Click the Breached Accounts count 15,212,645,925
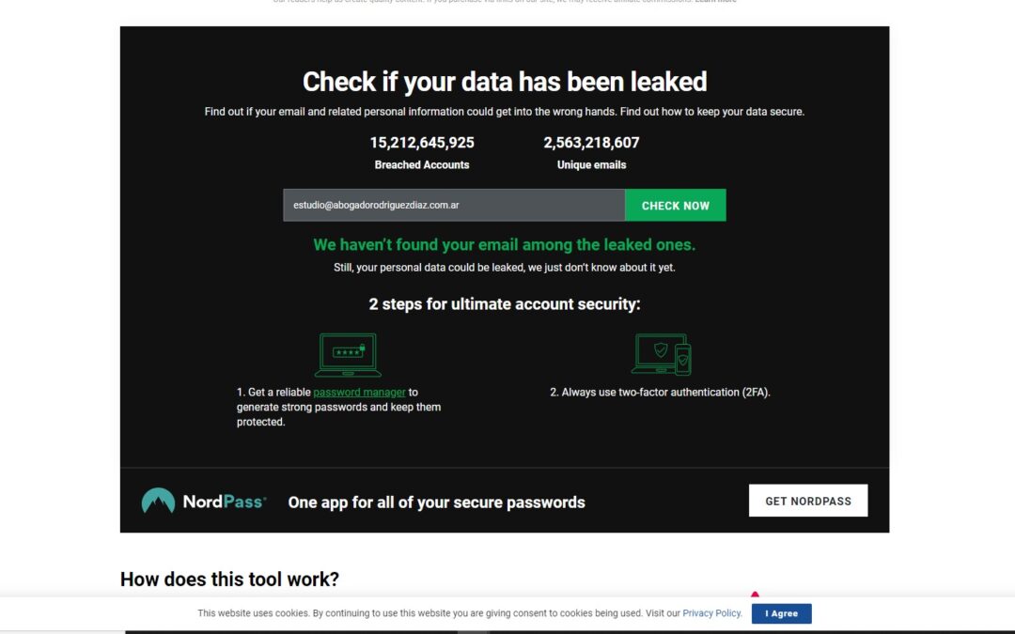 click(x=422, y=143)
